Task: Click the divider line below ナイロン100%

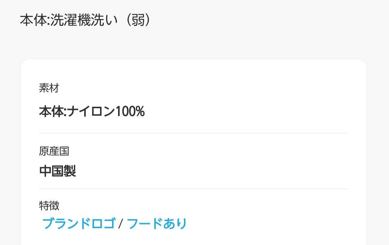Action: click(x=193, y=133)
